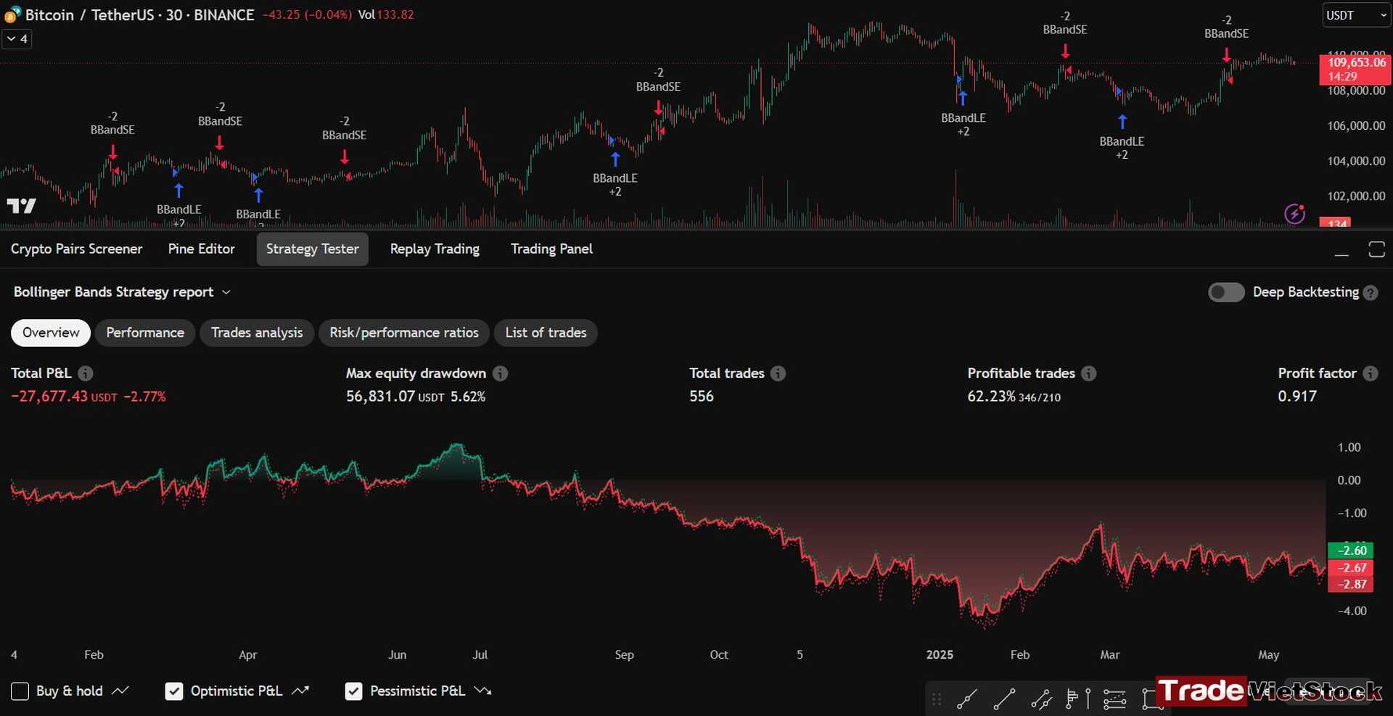Viewport: 1393px width, 716px height.
Task: Click Profitable trades value 62.23%
Action: pyautogui.click(x=991, y=397)
